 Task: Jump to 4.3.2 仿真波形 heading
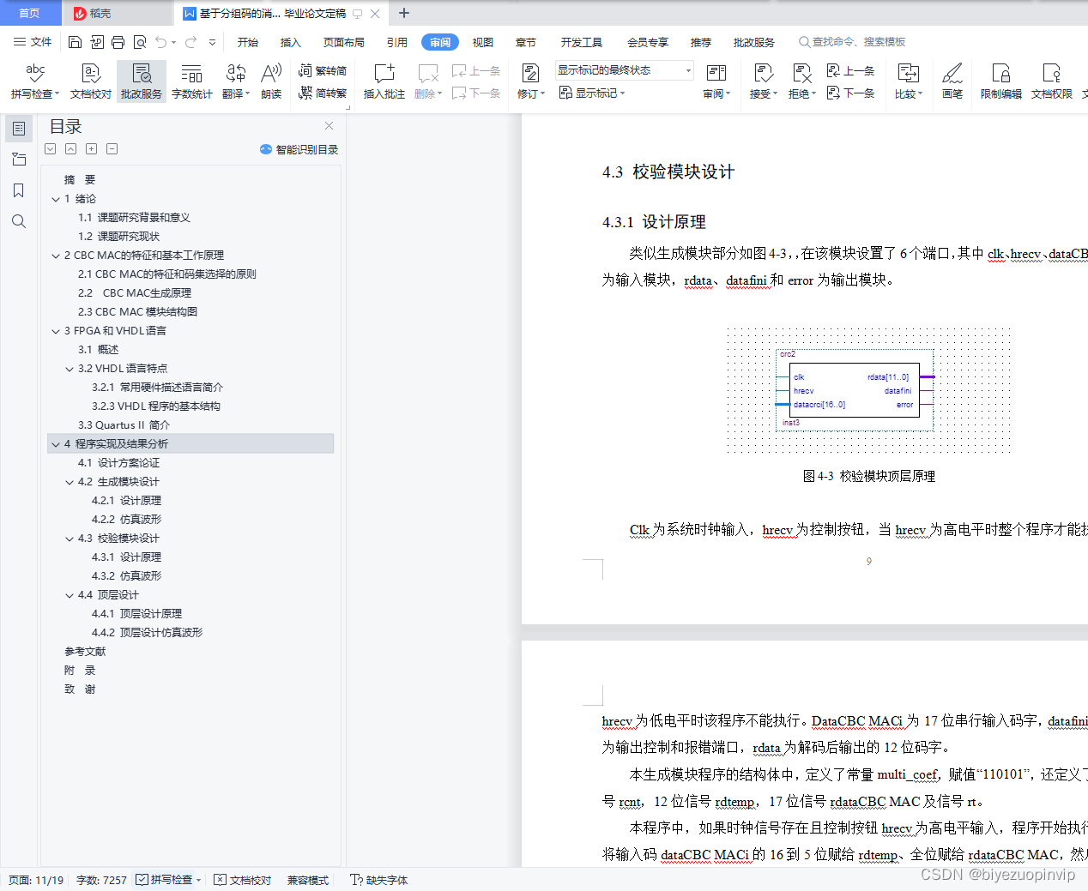(126, 576)
